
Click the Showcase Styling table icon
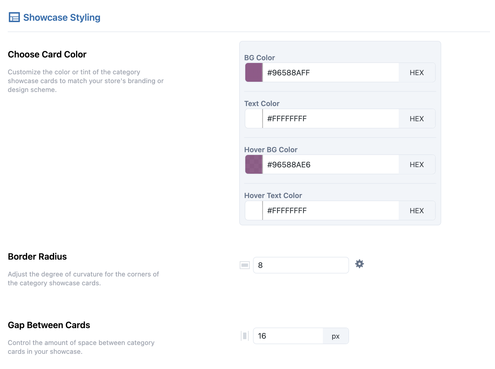click(14, 17)
